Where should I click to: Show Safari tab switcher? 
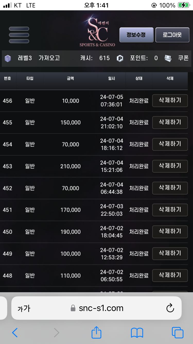[178, 333]
